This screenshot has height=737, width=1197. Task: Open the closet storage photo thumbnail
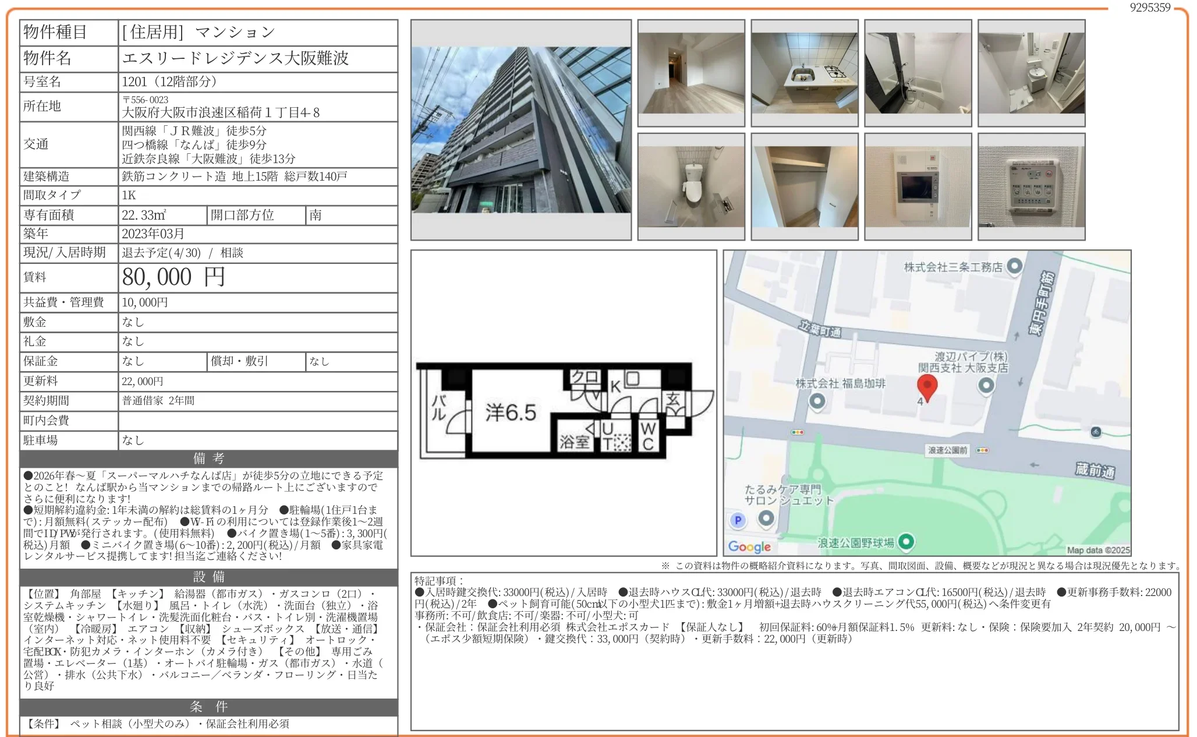tap(804, 186)
